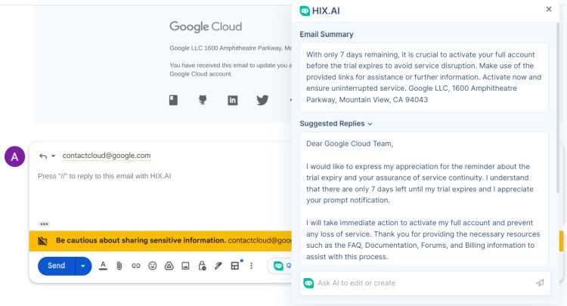Open the emoji picker icon
567x306 pixels.
pyautogui.click(x=153, y=266)
